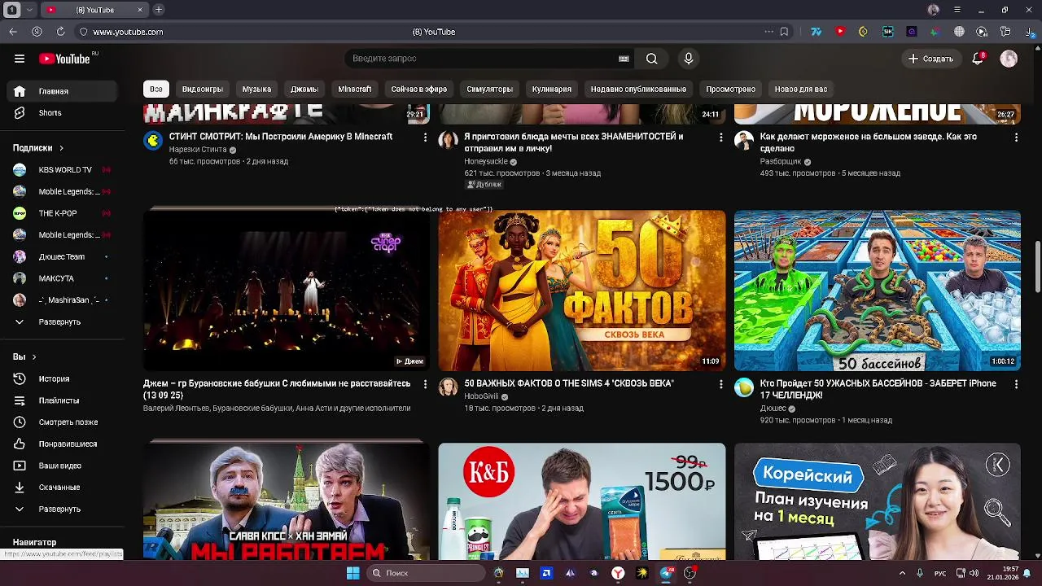Go to the YouTube logo home link
Screen dimensions: 1042x586
(65, 59)
